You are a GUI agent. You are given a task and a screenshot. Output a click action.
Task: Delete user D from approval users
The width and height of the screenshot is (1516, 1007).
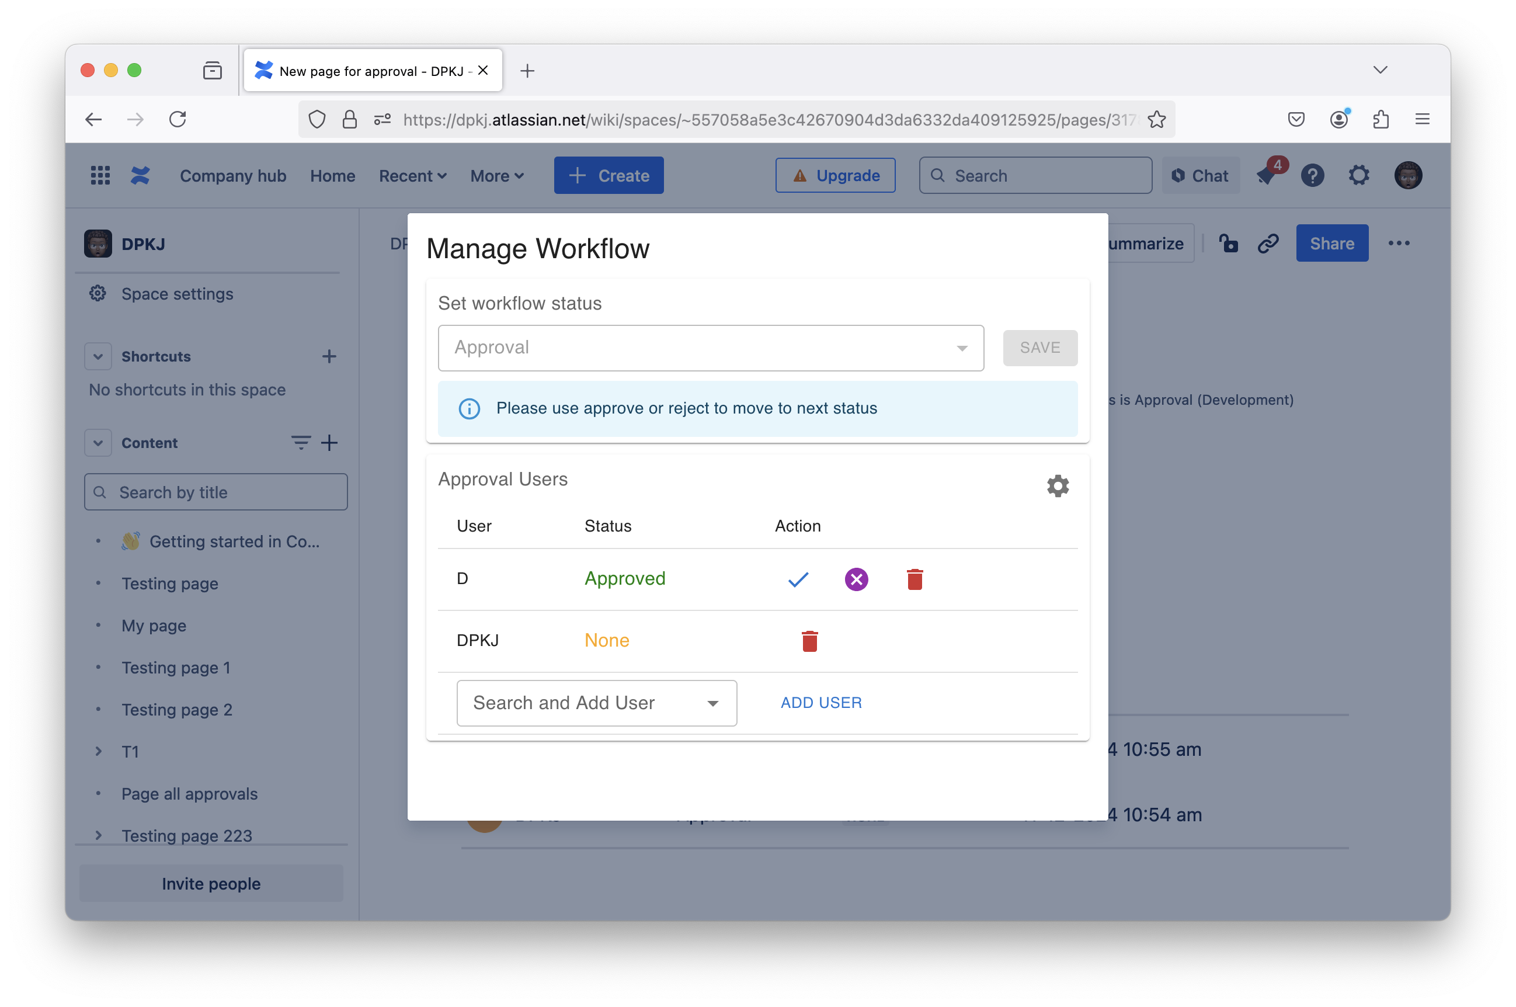pos(915,579)
